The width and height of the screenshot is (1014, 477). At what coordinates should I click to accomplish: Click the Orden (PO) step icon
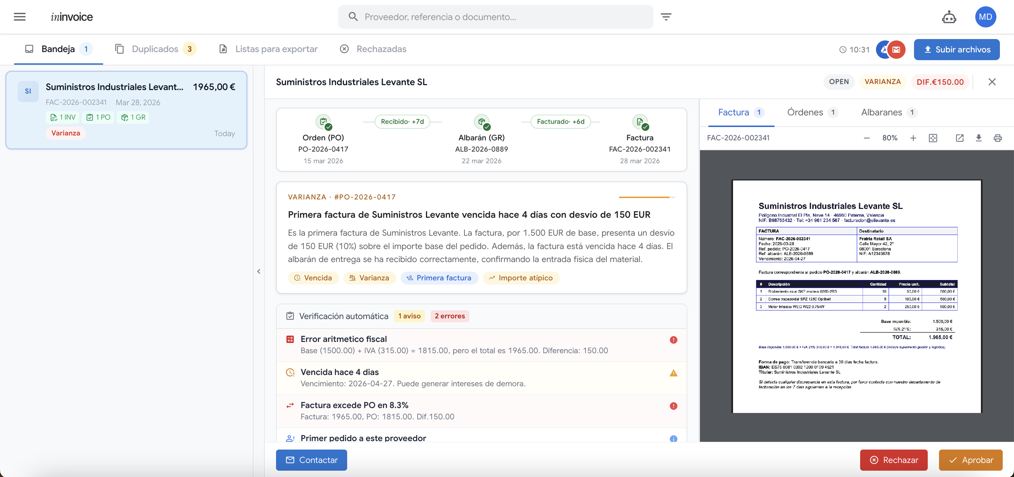324,122
